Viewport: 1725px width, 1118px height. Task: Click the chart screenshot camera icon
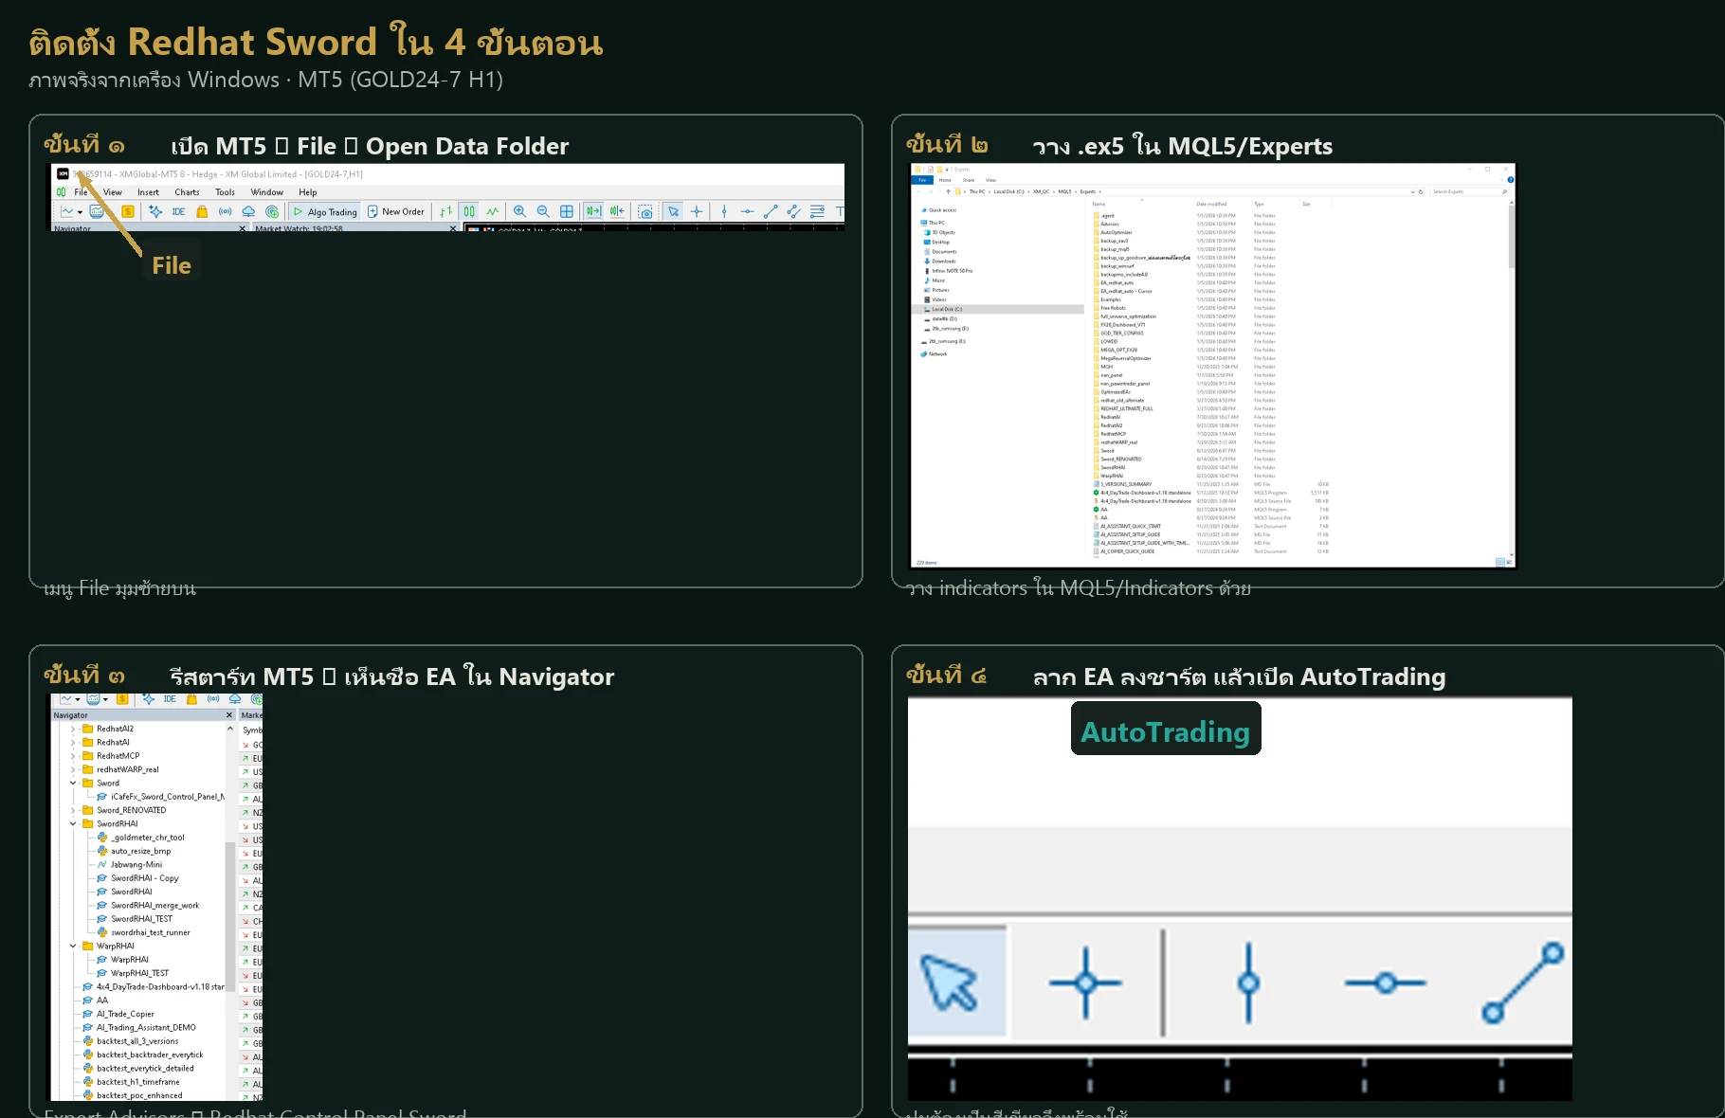pyautogui.click(x=645, y=211)
